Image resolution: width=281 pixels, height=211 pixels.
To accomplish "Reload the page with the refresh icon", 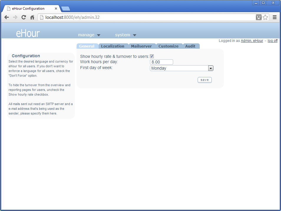I will (x=24, y=17).
